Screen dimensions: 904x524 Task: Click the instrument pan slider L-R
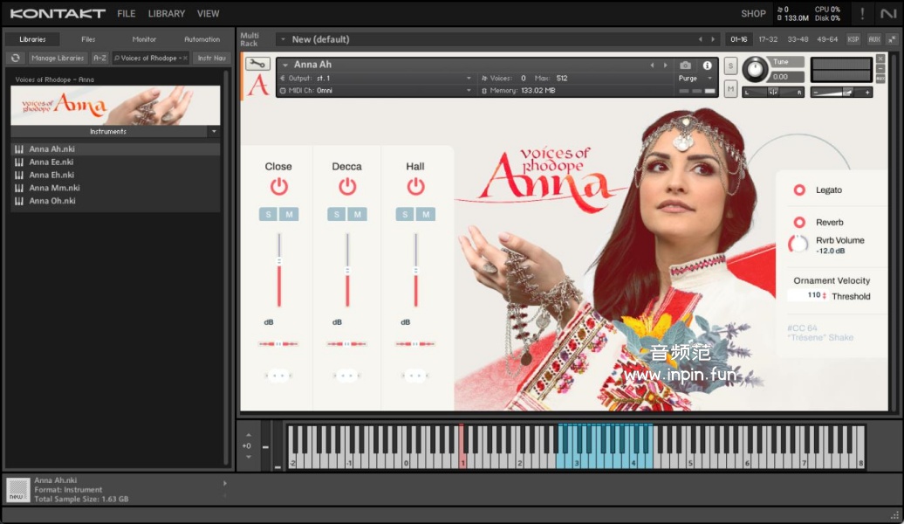(773, 92)
